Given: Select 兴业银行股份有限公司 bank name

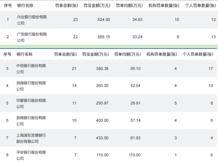Looking at the screenshot, I should click(32, 20).
